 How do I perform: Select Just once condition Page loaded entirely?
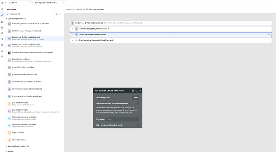click(x=34, y=104)
